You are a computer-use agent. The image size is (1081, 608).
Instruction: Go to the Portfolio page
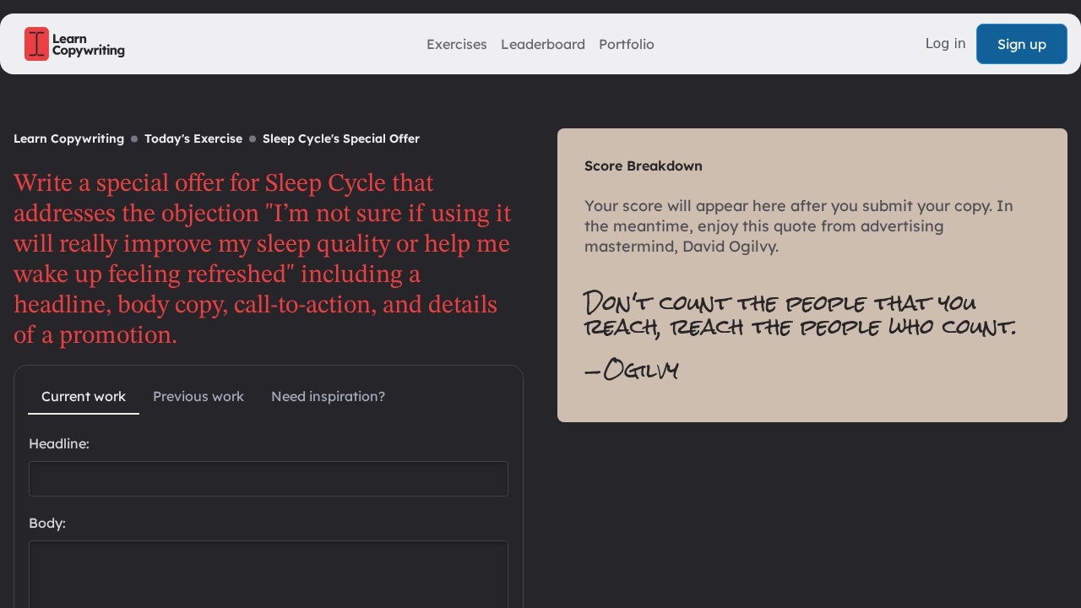coord(627,44)
